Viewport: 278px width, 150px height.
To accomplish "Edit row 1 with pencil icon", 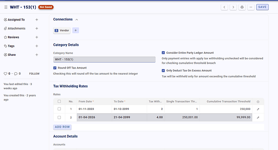I will tap(258, 109).
